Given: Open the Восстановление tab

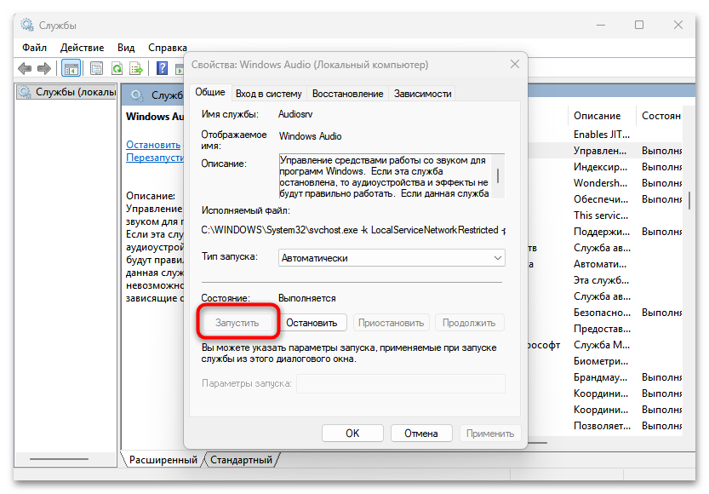Looking at the screenshot, I should (347, 94).
